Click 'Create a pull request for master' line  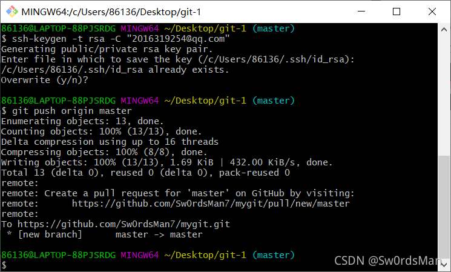178,193
